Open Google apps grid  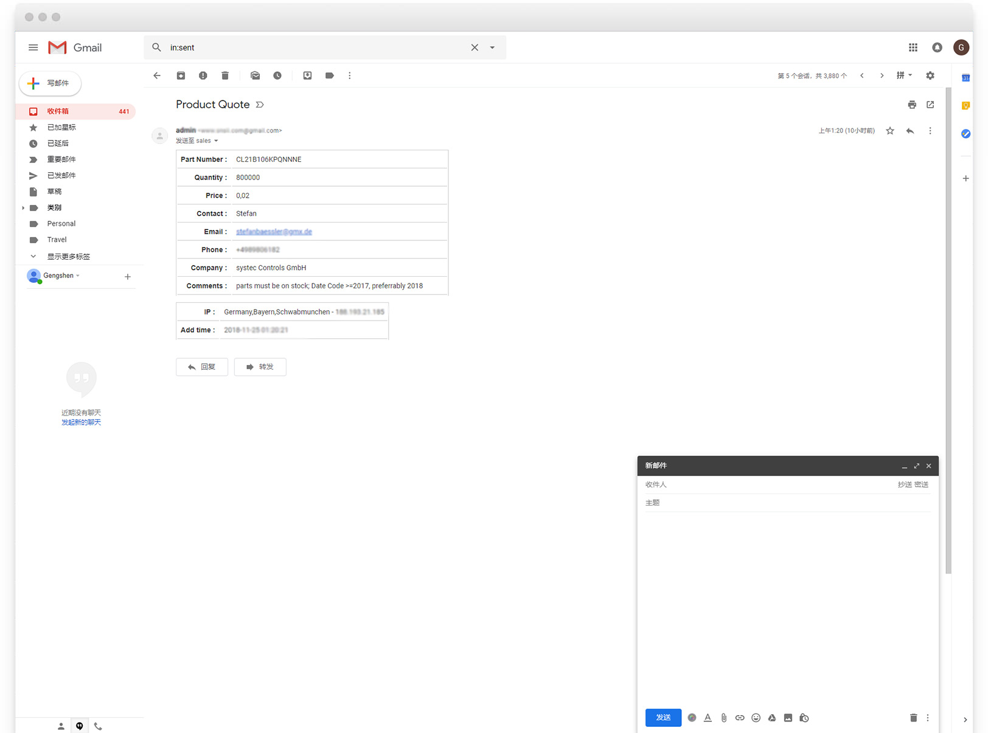click(913, 47)
